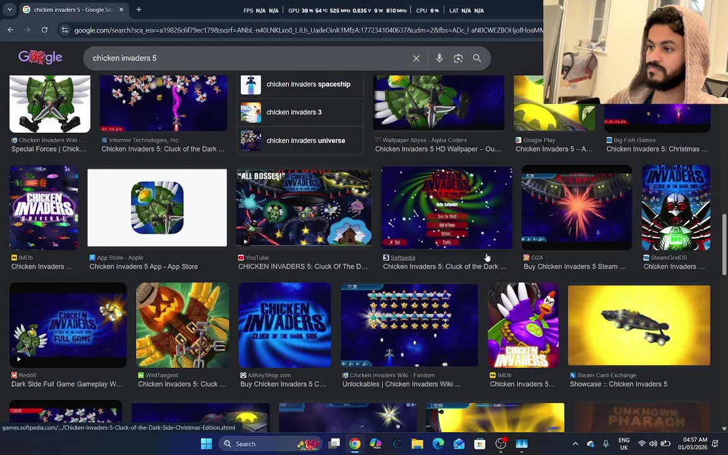
Task: Open the Windows Start menu
Action: (x=206, y=444)
